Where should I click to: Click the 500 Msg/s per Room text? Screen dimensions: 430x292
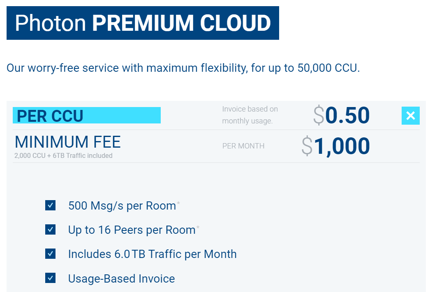pos(122,205)
